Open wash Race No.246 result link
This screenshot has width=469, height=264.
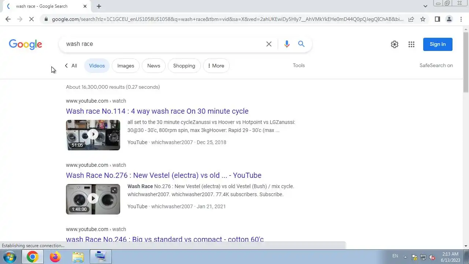coord(165,239)
